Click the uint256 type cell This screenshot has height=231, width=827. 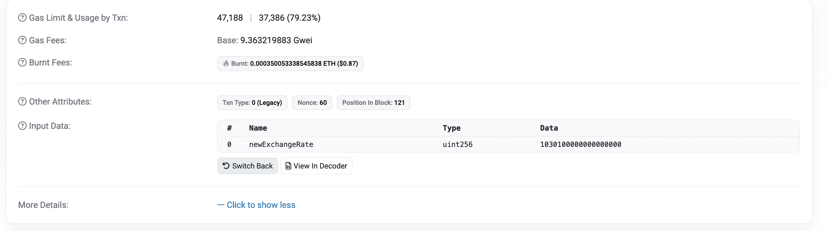[457, 145]
